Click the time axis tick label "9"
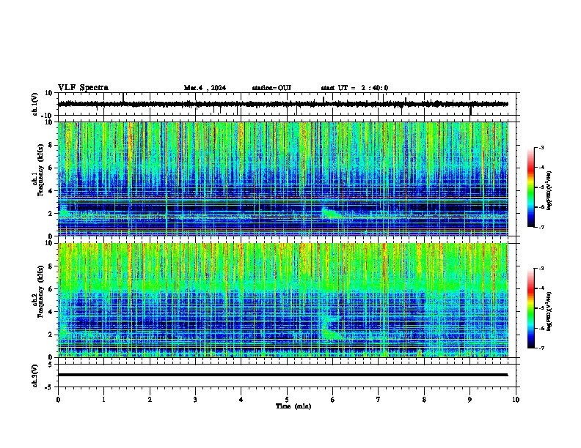The height and width of the screenshot is (448, 581). coord(469,400)
